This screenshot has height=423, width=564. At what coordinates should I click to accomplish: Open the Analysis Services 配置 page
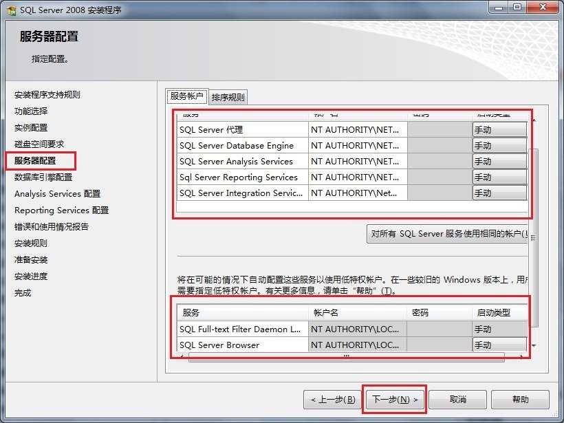(56, 193)
